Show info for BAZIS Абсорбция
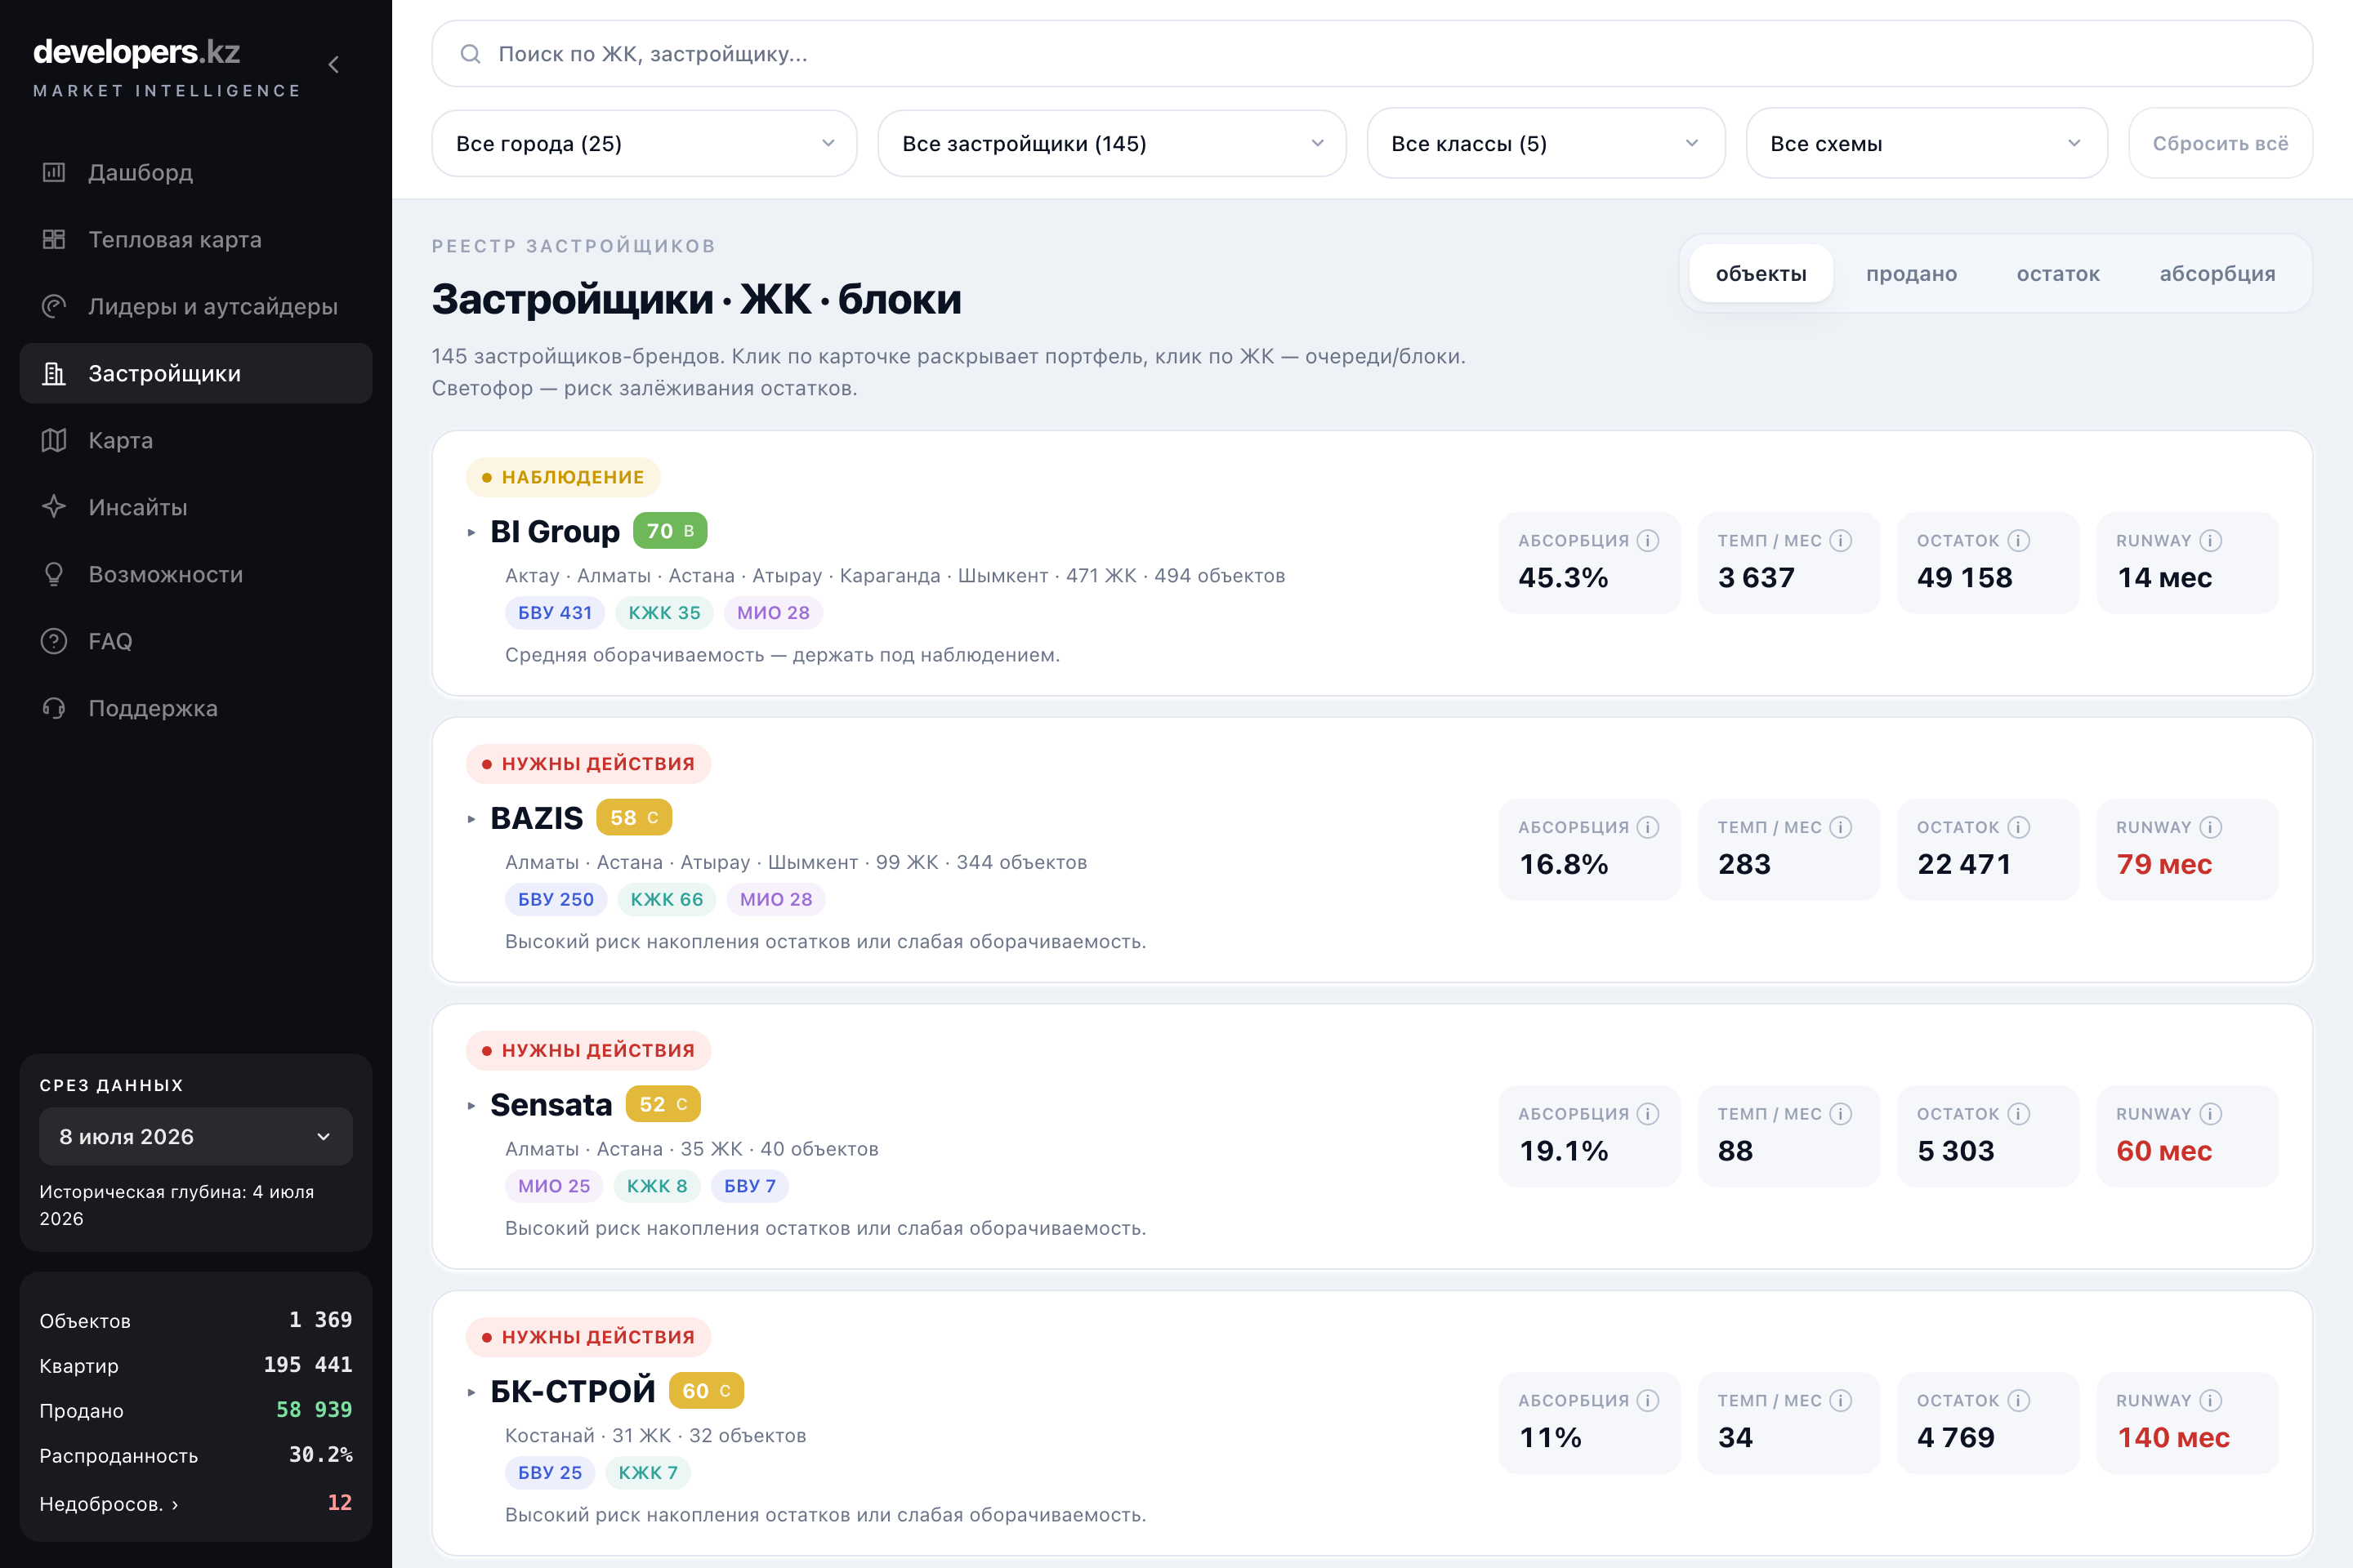This screenshot has width=2353, height=1568. 1648,827
